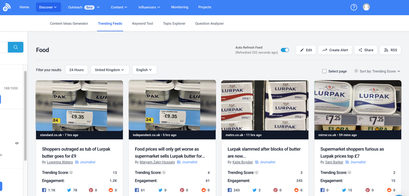Check the Select page checkbox
The height and width of the screenshot is (196, 409).
[x=324, y=71]
